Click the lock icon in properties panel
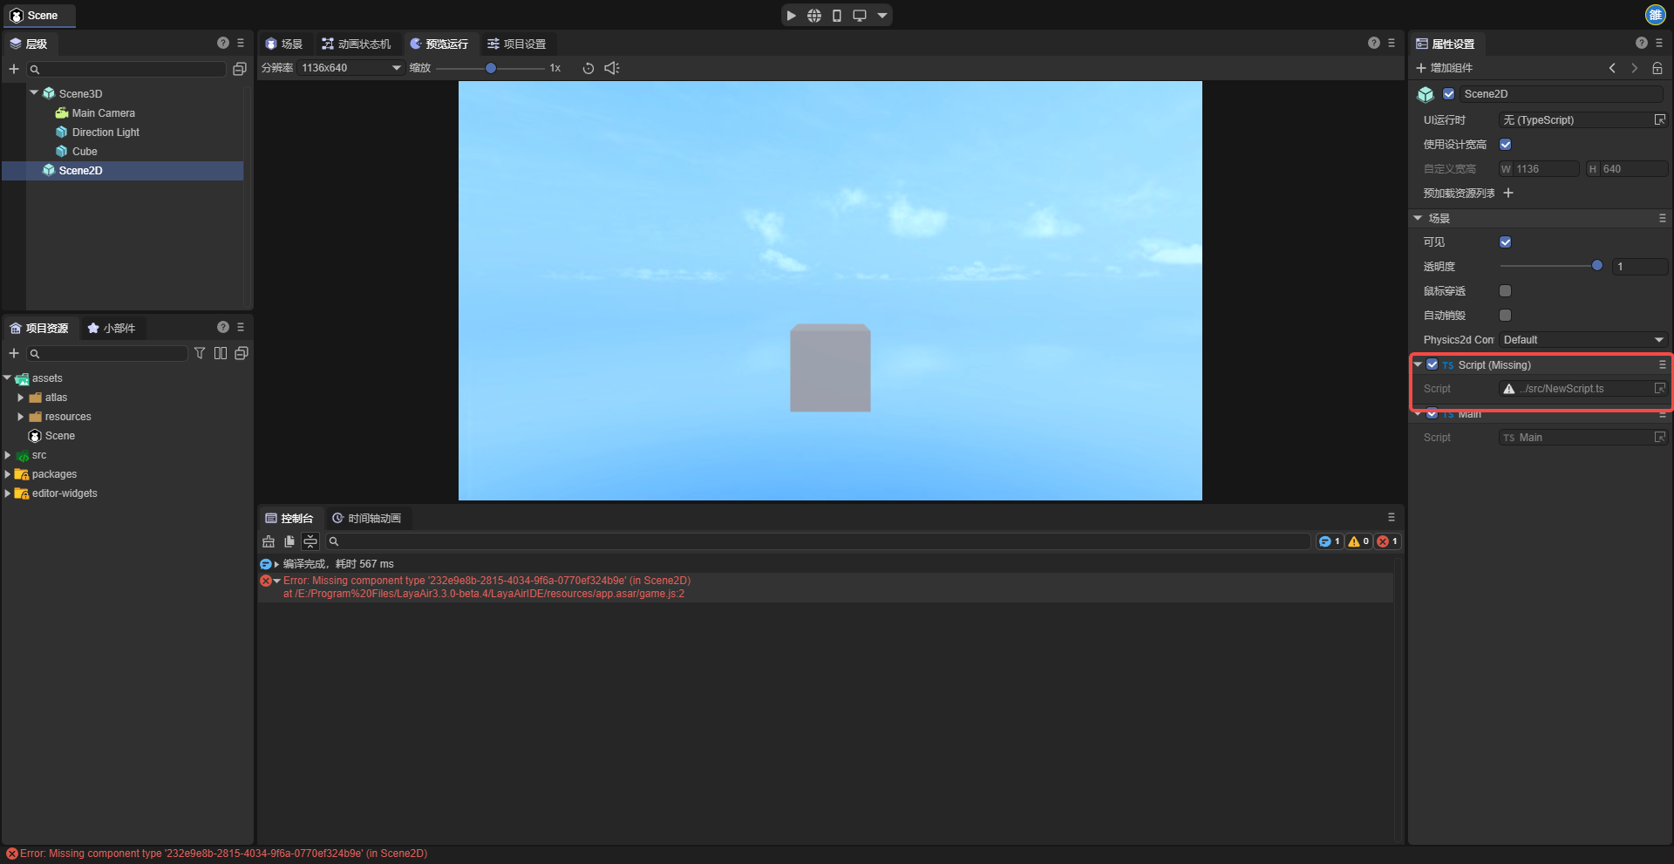1674x864 pixels. (1657, 68)
